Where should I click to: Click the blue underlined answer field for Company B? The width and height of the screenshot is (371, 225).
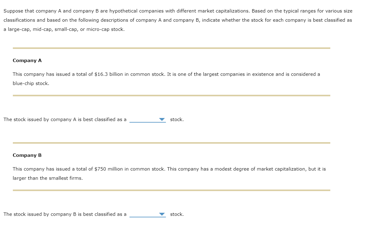coord(147,215)
